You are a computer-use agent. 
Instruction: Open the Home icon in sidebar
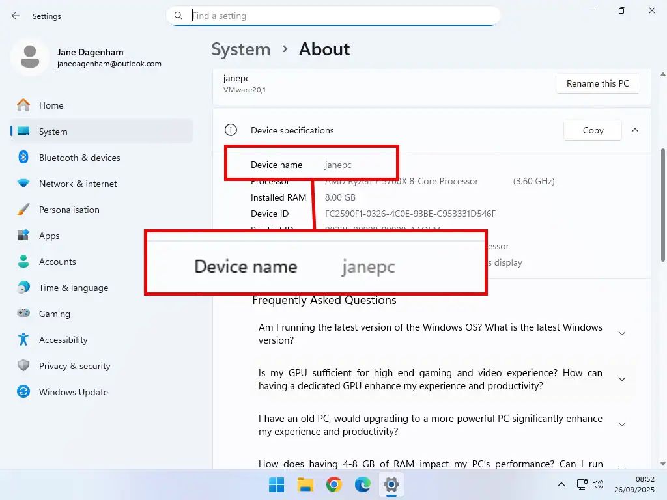[x=23, y=105]
